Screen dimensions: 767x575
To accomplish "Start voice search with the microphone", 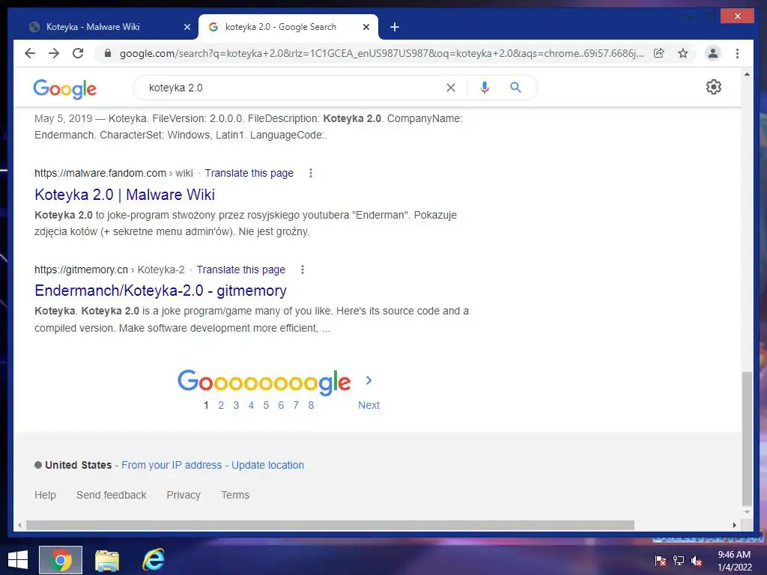I will click(485, 88).
